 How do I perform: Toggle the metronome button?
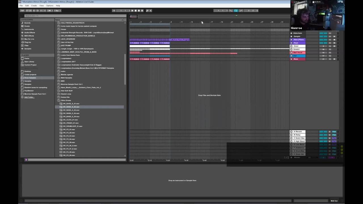pyautogui.click(x=49, y=10)
